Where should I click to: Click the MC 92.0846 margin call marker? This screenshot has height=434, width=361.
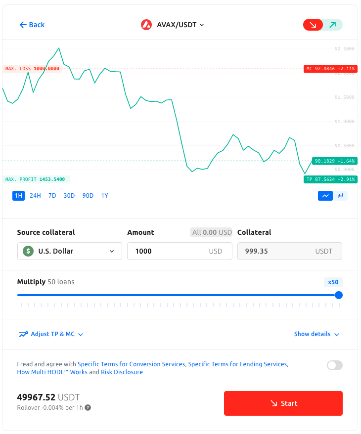pos(330,69)
